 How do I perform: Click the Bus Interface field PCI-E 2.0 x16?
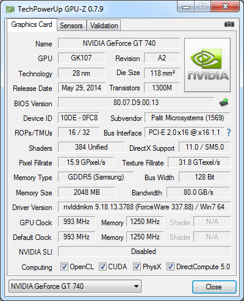(x=185, y=132)
